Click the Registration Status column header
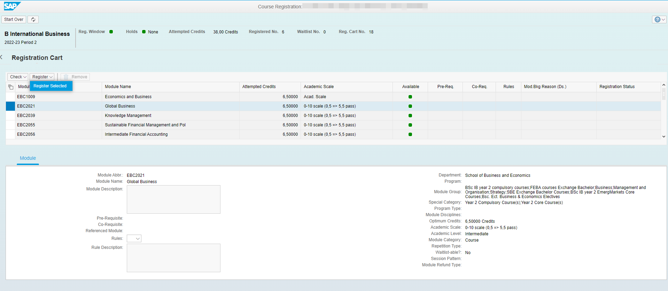This screenshot has height=291, width=668. (x=628, y=87)
